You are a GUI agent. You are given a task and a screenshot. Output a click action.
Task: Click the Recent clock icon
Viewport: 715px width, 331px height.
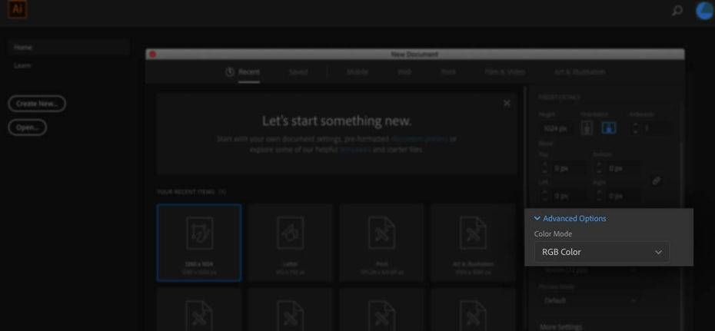(x=230, y=72)
